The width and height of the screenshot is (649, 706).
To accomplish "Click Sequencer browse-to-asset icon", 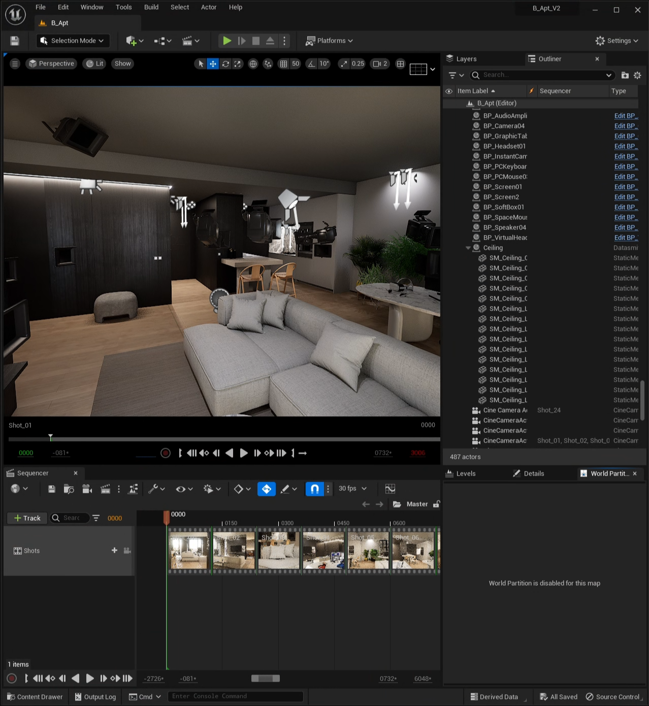I will [x=69, y=489].
